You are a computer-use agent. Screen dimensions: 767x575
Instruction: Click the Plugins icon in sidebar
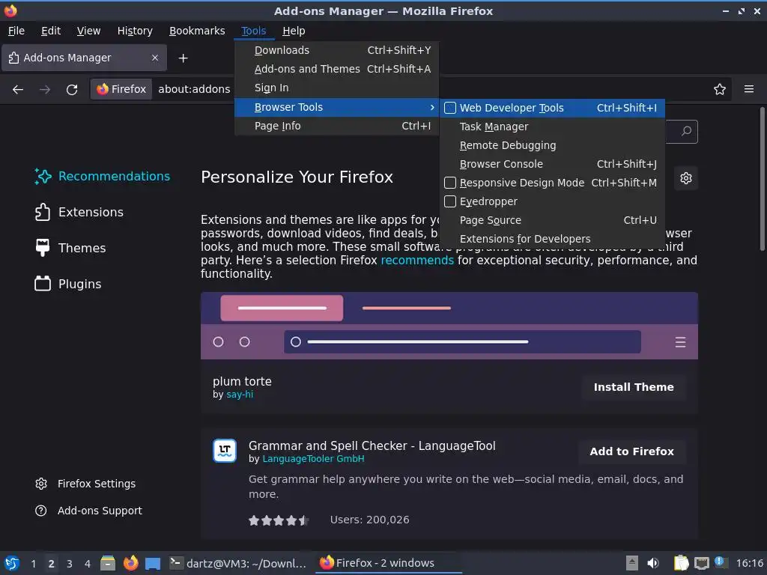[43, 284]
